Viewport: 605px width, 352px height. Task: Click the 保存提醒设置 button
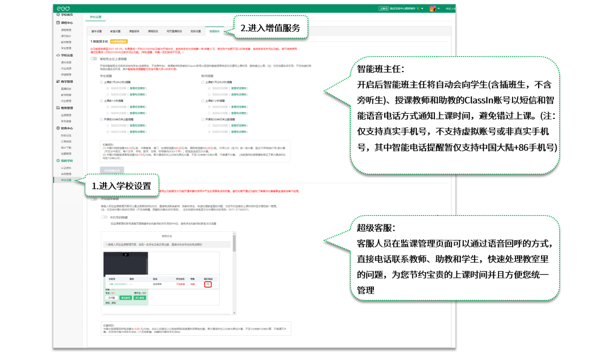112,170
